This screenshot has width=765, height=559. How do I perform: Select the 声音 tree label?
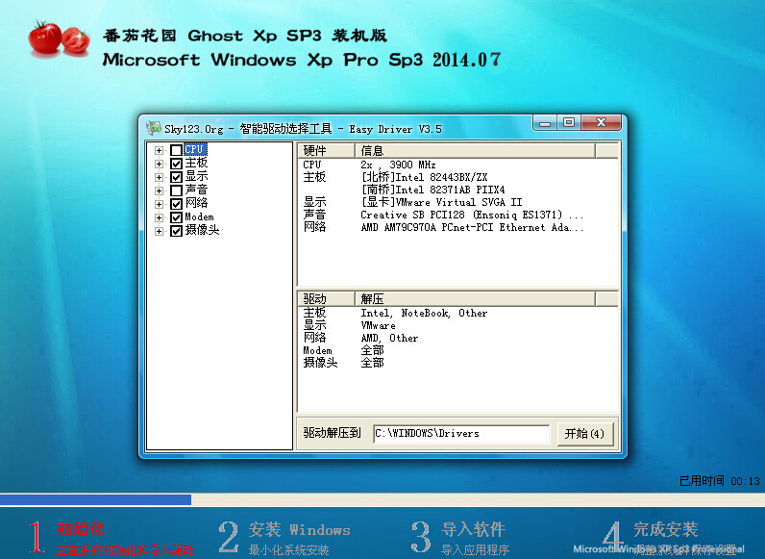click(196, 190)
